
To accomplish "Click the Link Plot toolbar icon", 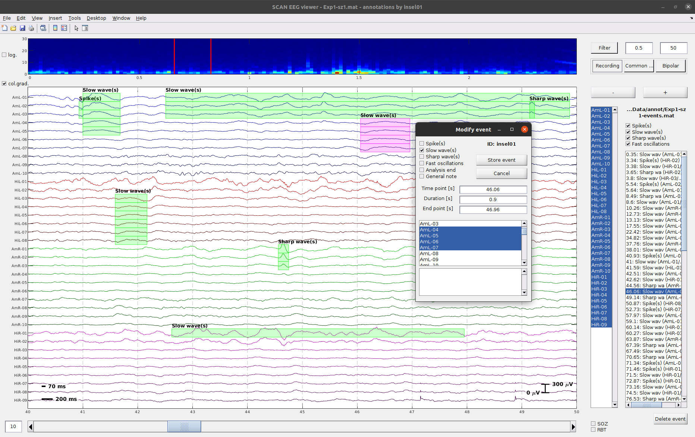I will pyautogui.click(x=43, y=28).
